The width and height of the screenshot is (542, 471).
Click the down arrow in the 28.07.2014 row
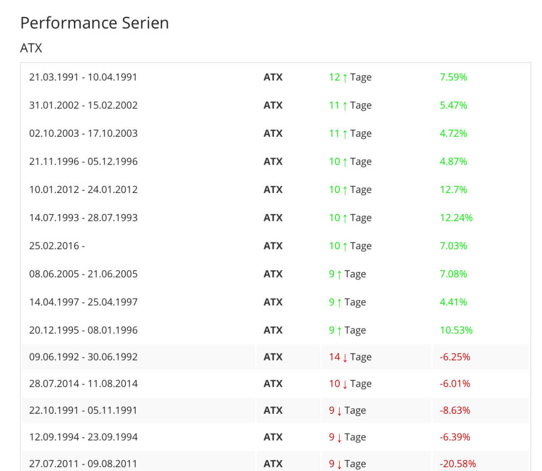[345, 384]
